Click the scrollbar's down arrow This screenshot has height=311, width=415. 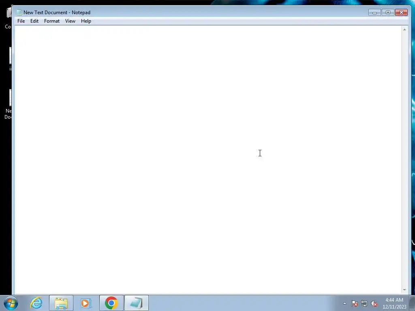pyautogui.click(x=404, y=290)
